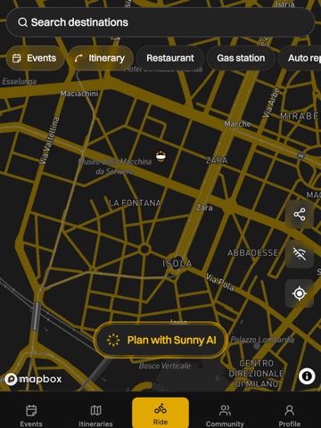Open the Itineraries tab
Viewport: 321px width, 428px height.
click(x=95, y=416)
